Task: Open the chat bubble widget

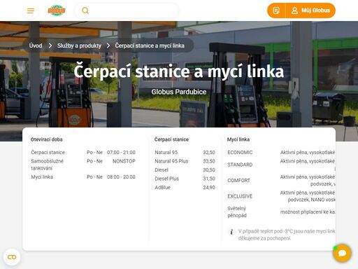Action: click(x=342, y=253)
